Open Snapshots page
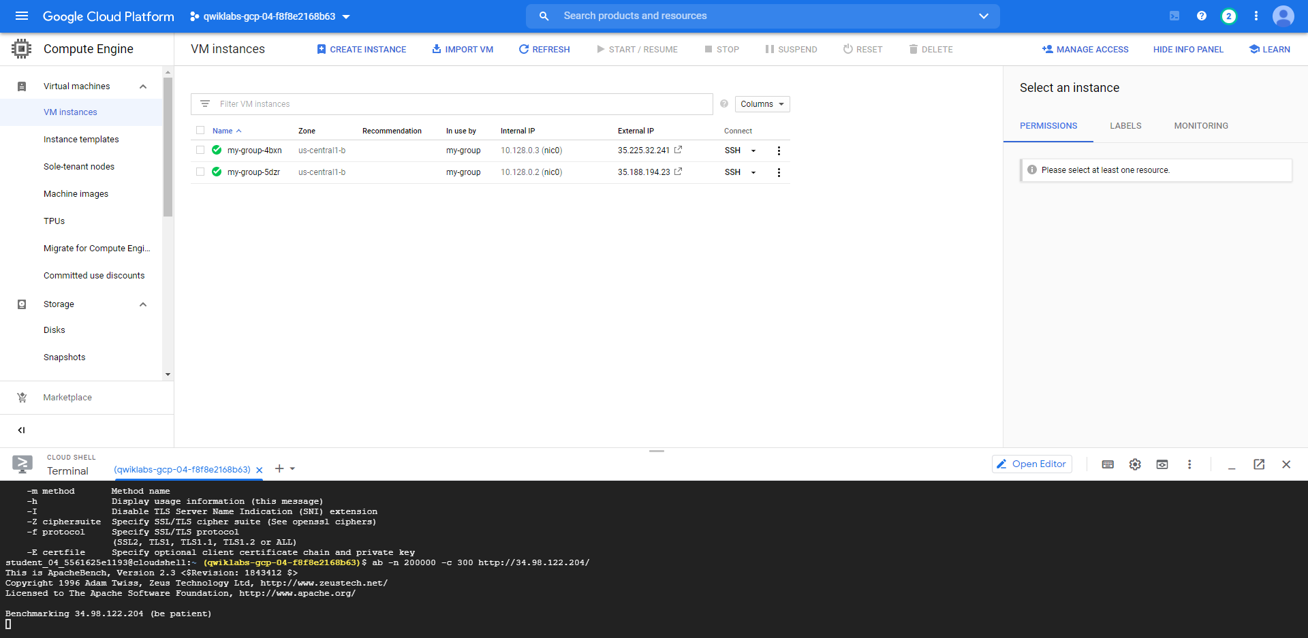This screenshot has width=1308, height=638. (64, 357)
